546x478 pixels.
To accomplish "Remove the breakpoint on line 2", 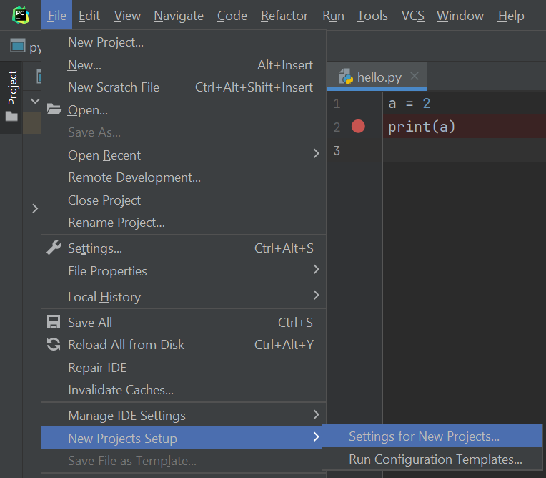I will (x=358, y=126).
